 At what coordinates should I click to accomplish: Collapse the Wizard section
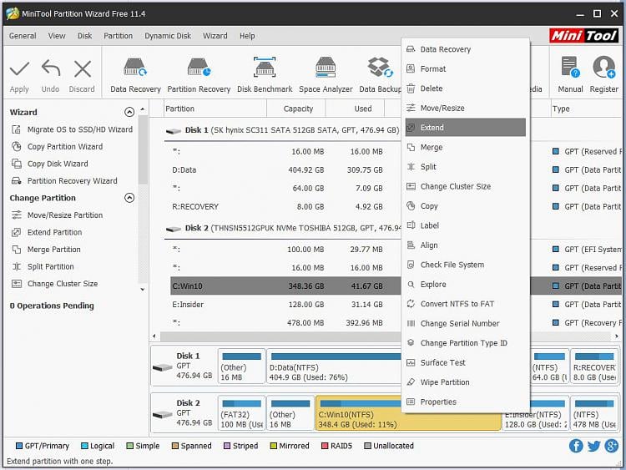[129, 112]
